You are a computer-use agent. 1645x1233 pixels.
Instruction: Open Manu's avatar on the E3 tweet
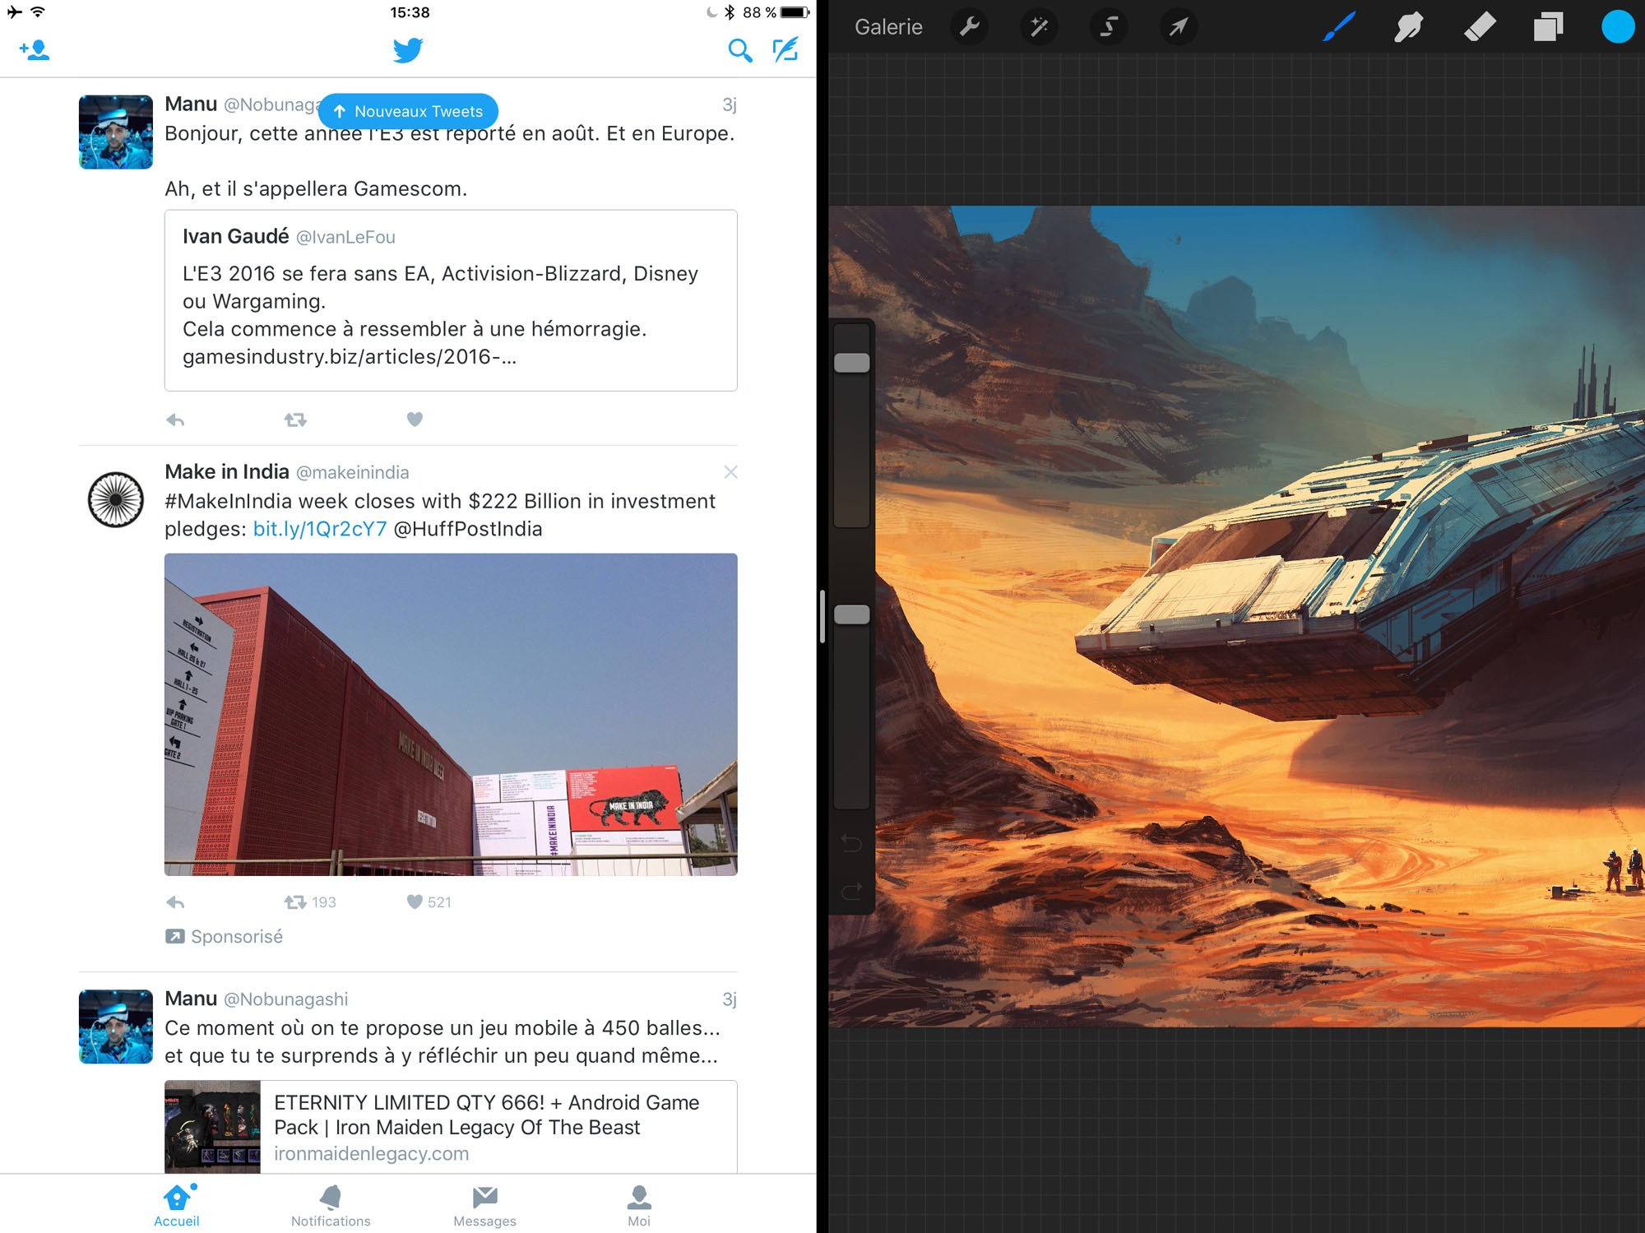[x=116, y=132]
